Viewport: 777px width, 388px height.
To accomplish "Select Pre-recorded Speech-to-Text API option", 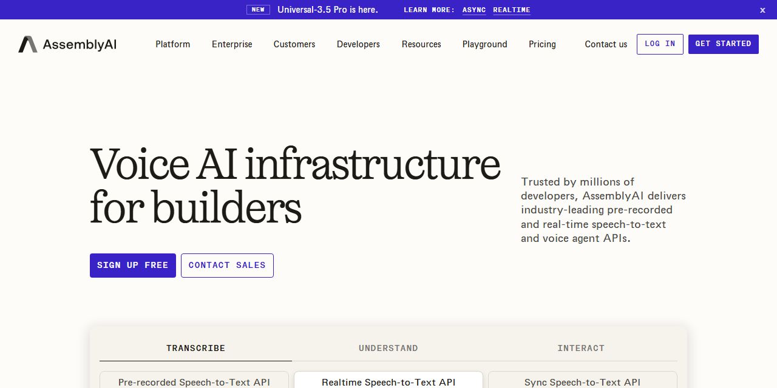I will point(194,380).
